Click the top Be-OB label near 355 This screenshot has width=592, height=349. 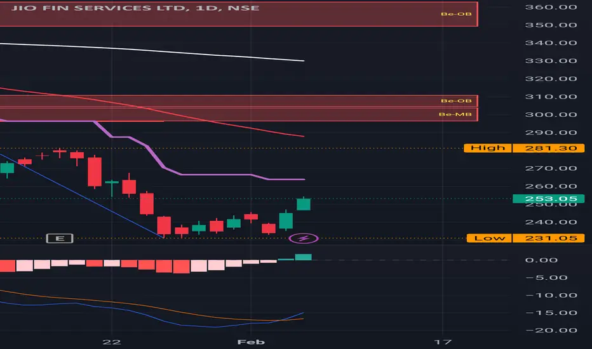pyautogui.click(x=456, y=14)
